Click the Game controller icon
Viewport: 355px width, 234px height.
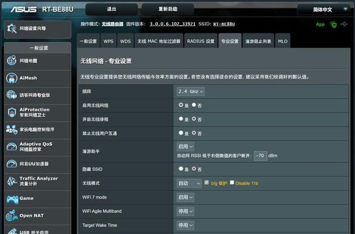click(12, 199)
